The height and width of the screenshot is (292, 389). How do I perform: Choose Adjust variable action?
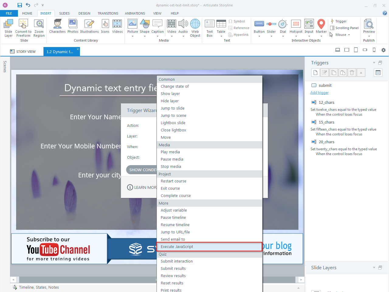(x=209, y=210)
